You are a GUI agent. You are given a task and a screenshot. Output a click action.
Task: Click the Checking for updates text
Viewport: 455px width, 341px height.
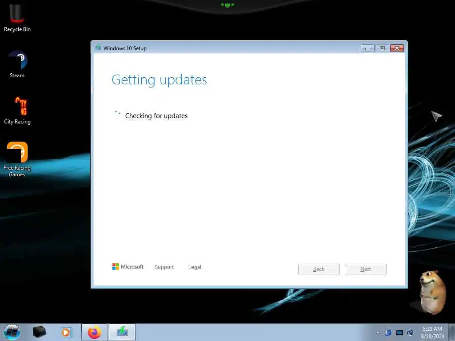tap(156, 116)
